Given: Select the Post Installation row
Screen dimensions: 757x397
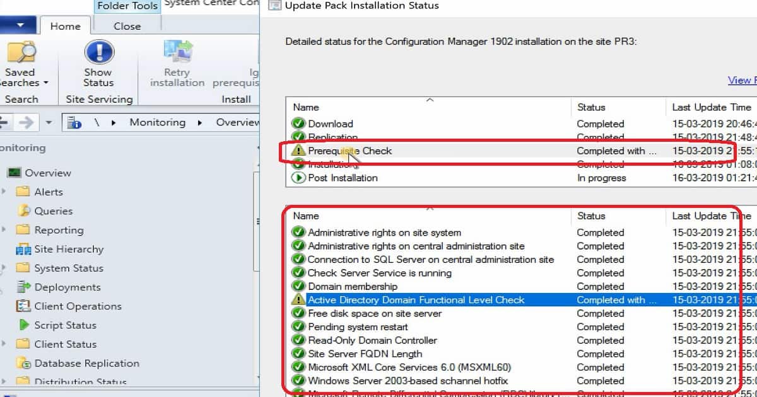Looking at the screenshot, I should coord(522,178).
